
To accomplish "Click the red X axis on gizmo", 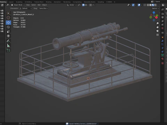I will (x=157, y=18).
